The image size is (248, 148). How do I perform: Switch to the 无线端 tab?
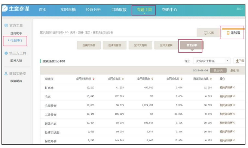(233, 33)
